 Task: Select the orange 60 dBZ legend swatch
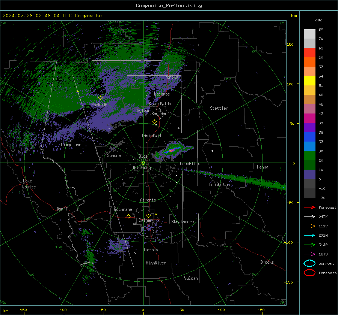pyautogui.click(x=309, y=62)
